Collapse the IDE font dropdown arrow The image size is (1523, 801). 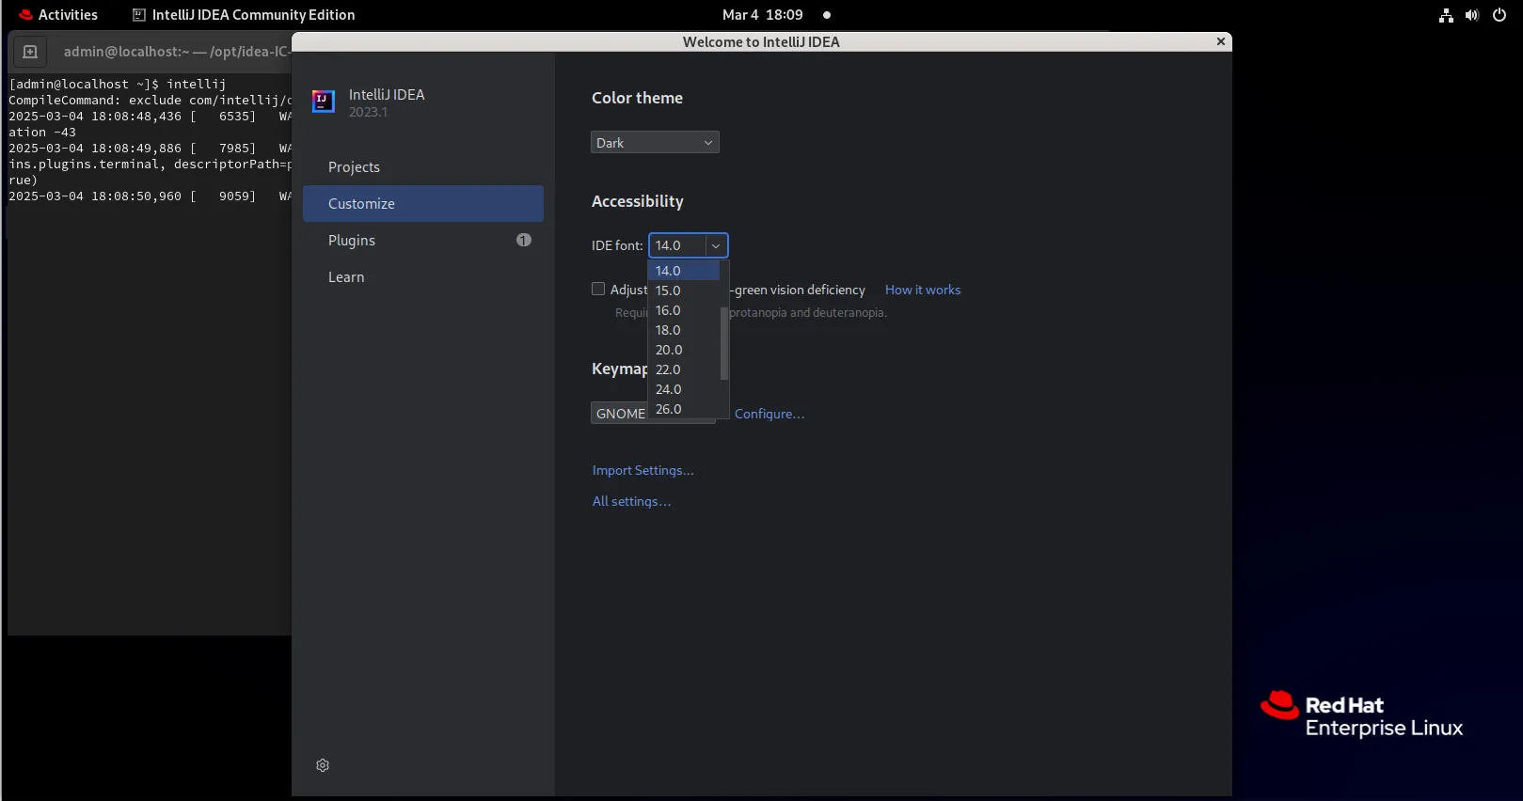click(716, 245)
